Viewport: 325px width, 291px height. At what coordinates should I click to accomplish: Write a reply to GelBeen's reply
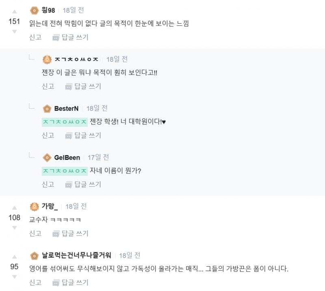[x=83, y=184]
